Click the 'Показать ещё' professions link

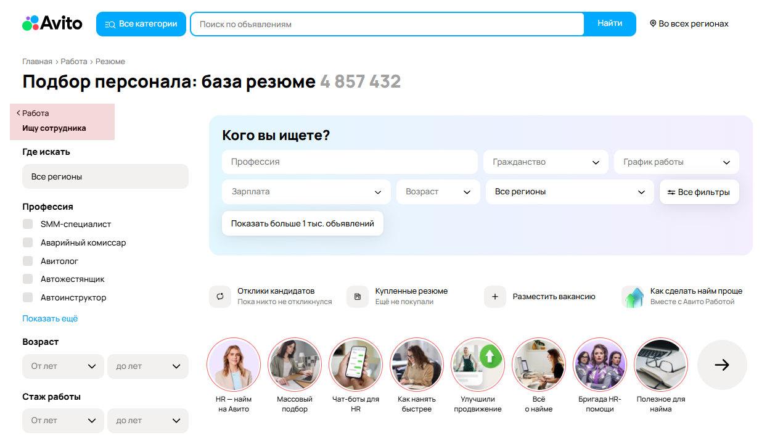(x=50, y=318)
